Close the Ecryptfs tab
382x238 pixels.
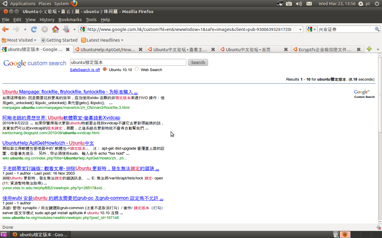click(359, 49)
